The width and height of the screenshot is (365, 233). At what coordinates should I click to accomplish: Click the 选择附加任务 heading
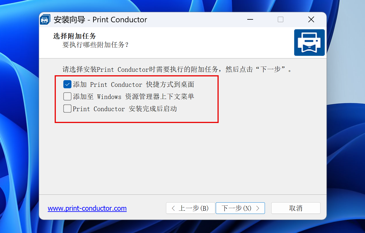point(75,36)
